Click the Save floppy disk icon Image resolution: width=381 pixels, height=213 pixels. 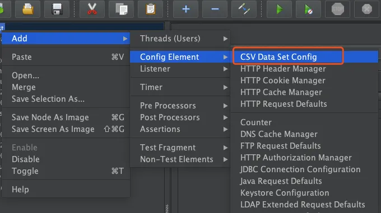pyautogui.click(x=57, y=9)
